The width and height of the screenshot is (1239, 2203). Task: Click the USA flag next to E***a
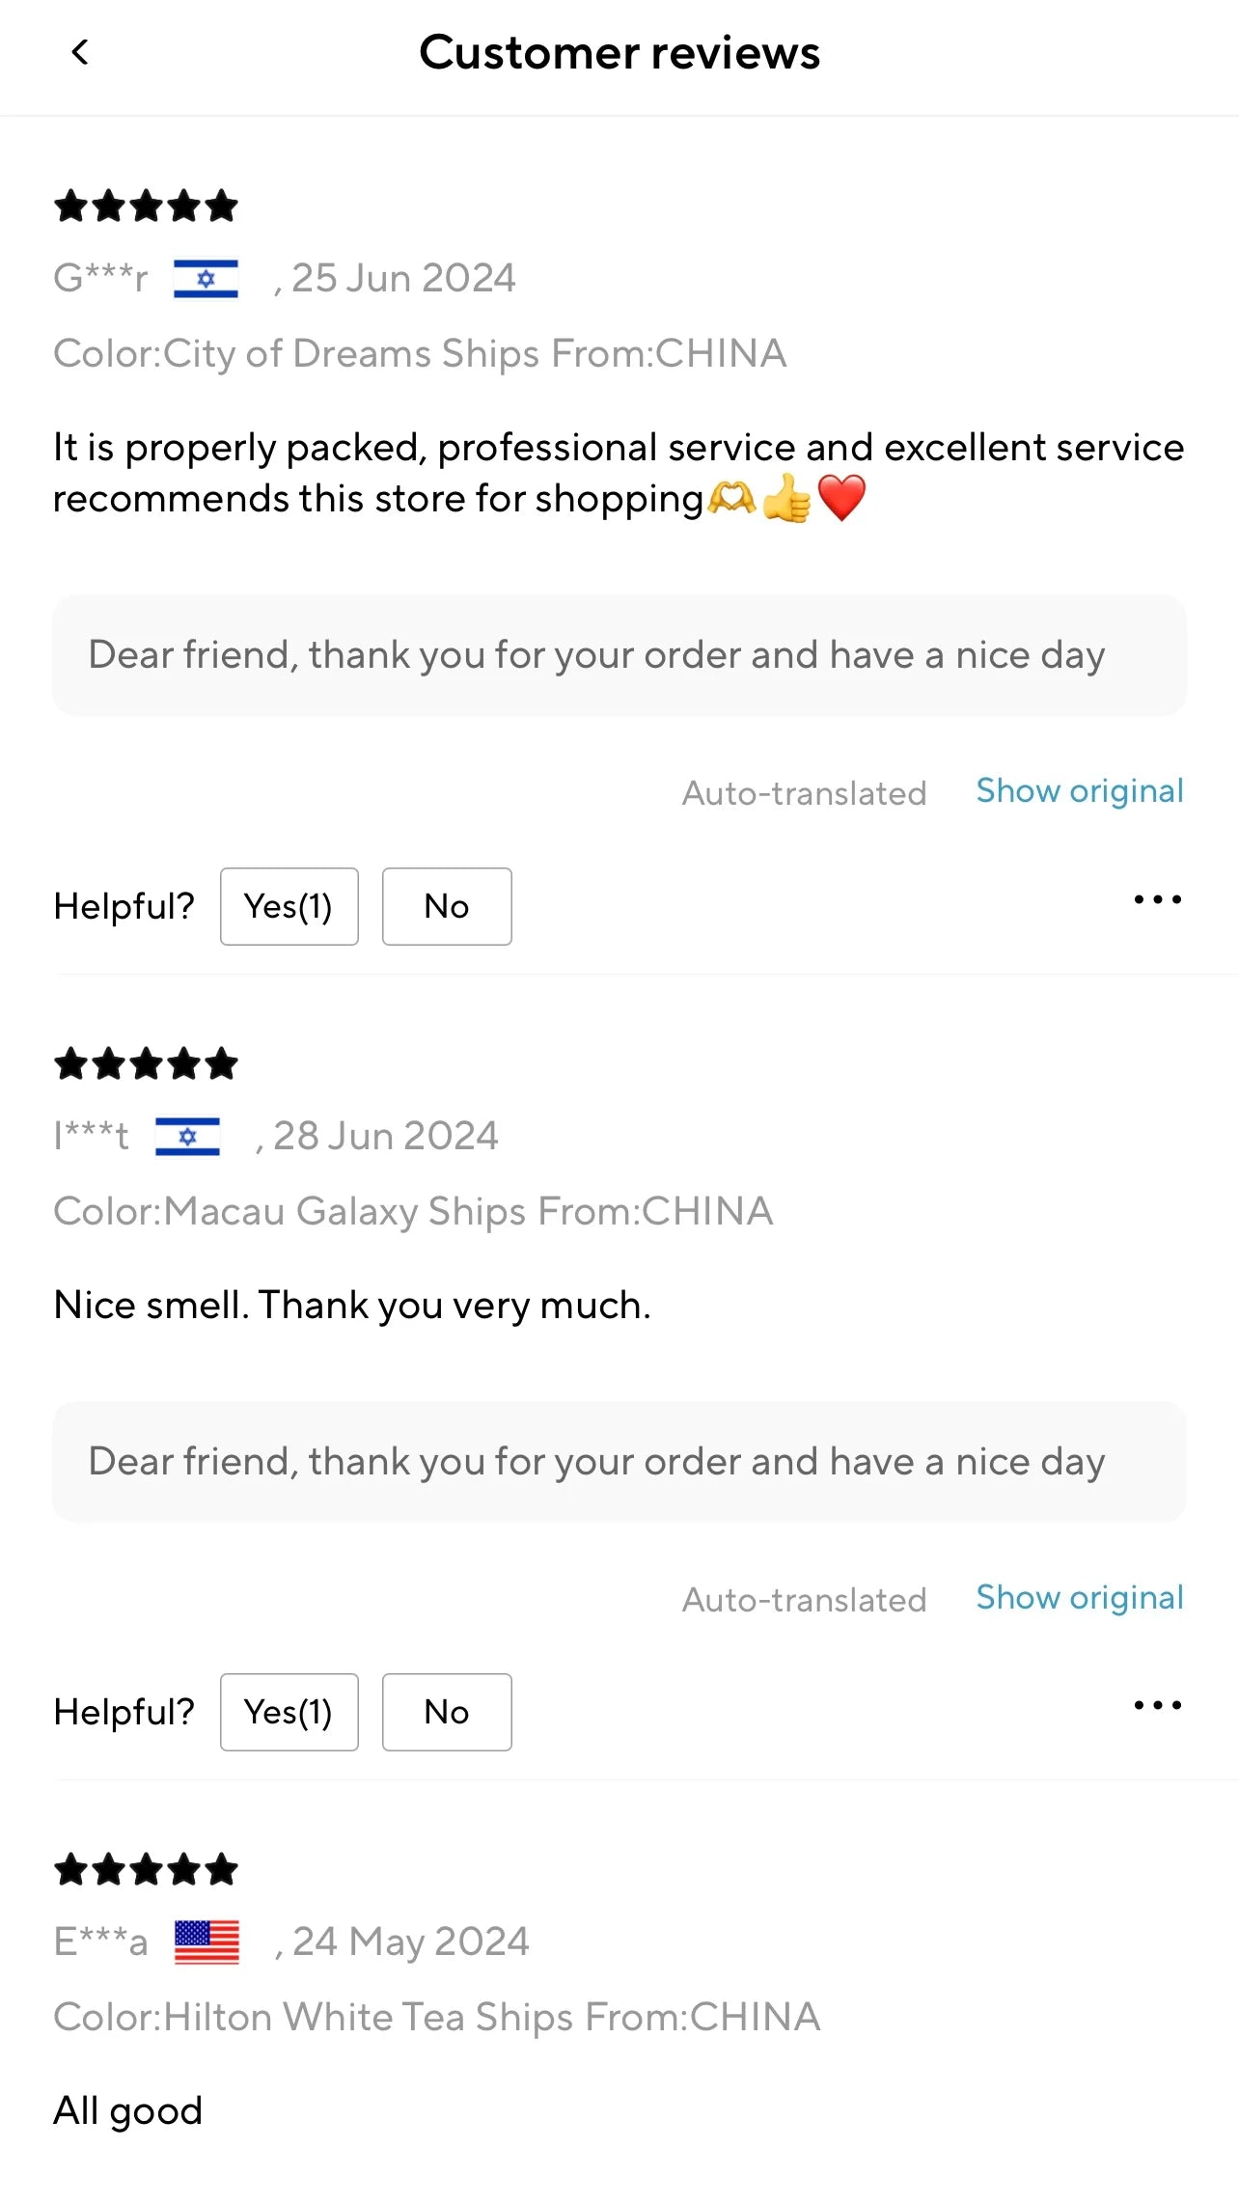pyautogui.click(x=206, y=1941)
